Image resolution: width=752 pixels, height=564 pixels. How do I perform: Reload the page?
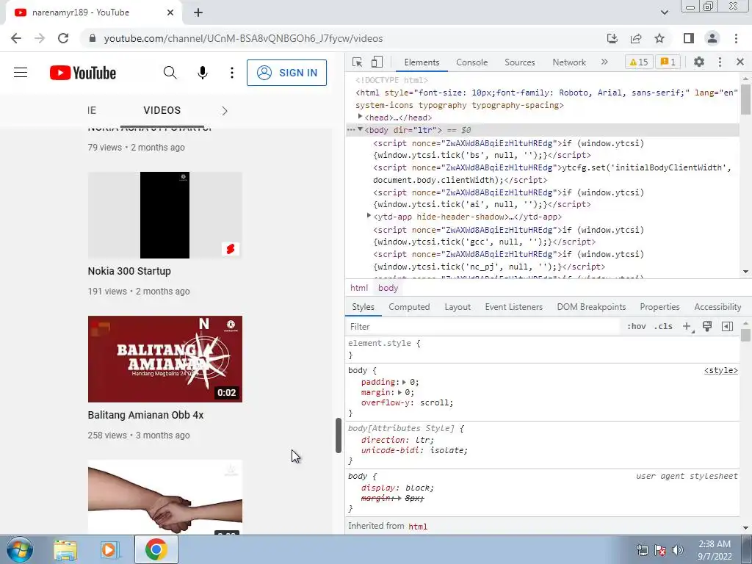pos(63,38)
